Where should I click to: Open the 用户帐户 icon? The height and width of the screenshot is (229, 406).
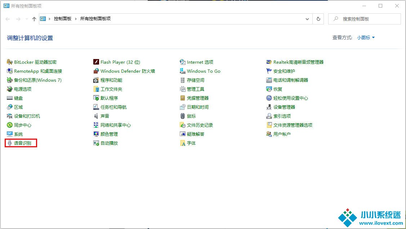pos(269,134)
